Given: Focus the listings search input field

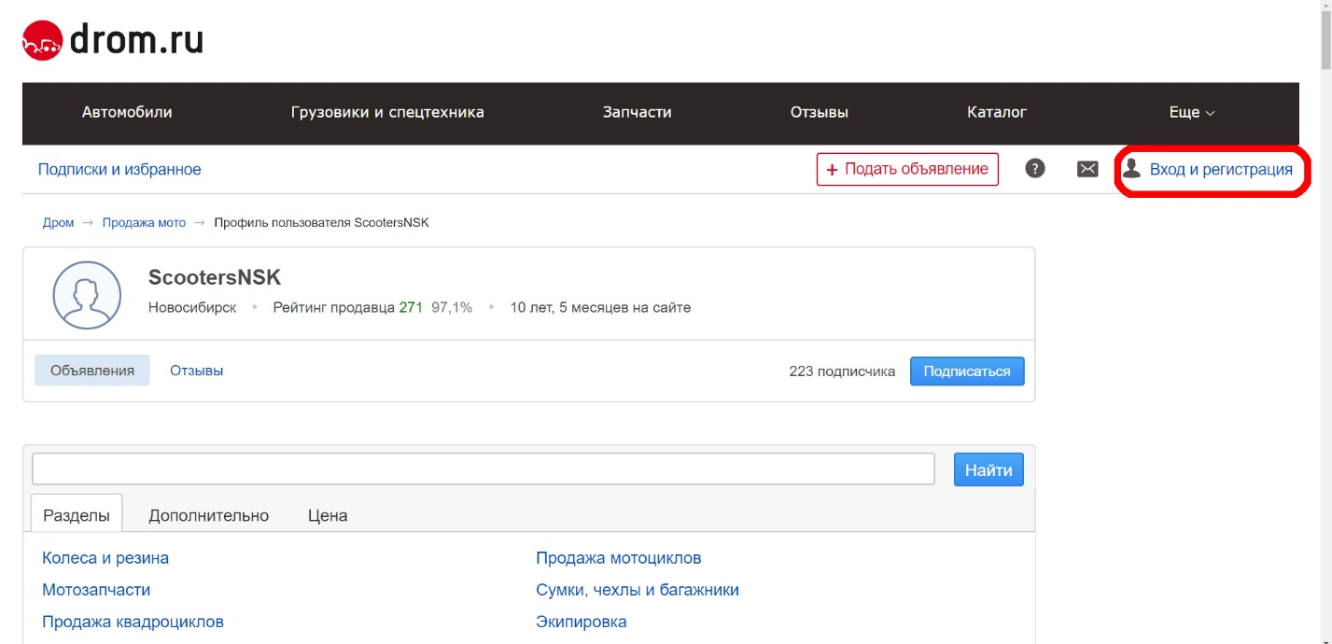Looking at the screenshot, I should (x=484, y=469).
